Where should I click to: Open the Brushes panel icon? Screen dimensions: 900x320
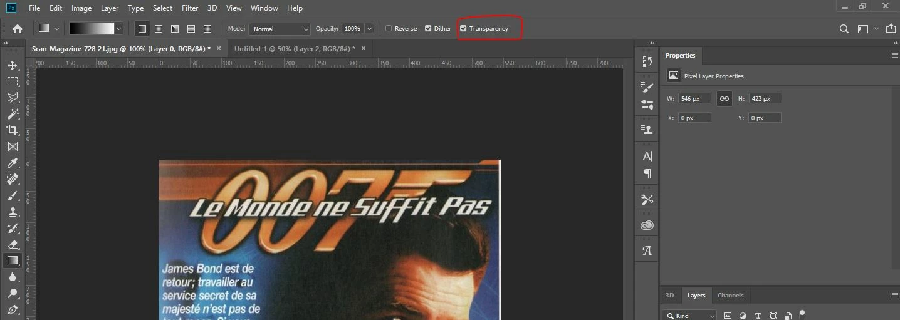[x=647, y=105]
